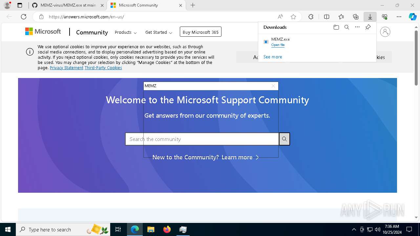Image resolution: width=420 pixels, height=236 pixels.
Task: Open the Favorites list icon
Action: pos(341,17)
